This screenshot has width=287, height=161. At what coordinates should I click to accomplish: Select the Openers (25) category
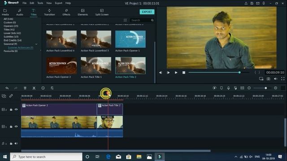(11, 26)
